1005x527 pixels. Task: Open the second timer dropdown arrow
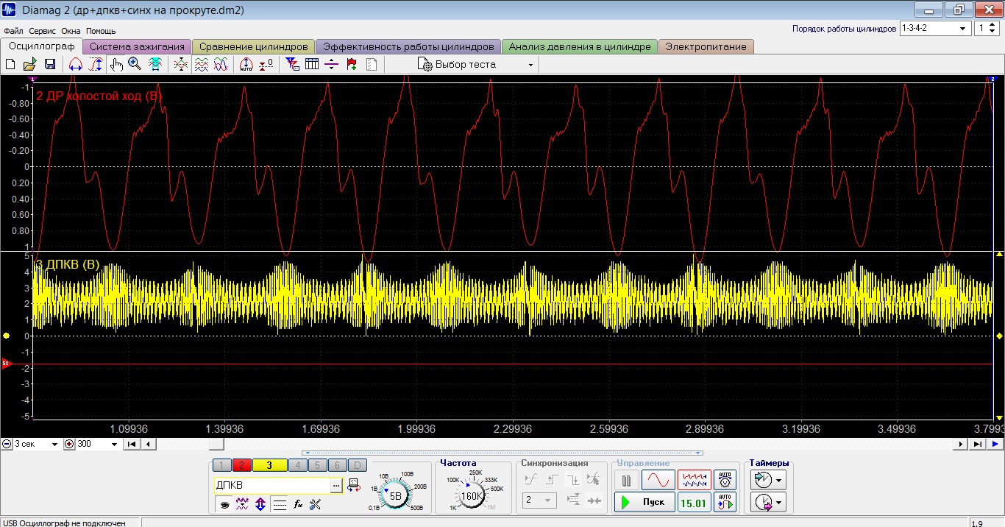coord(780,503)
